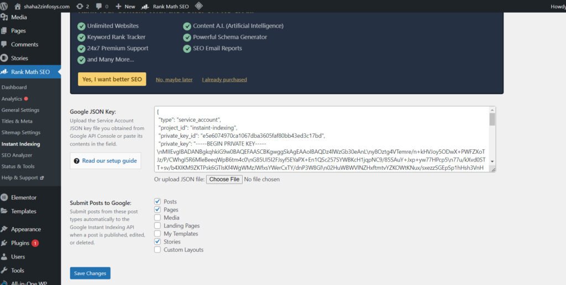Open General Settings submenu item
The height and width of the screenshot is (285, 566).
click(x=20, y=110)
